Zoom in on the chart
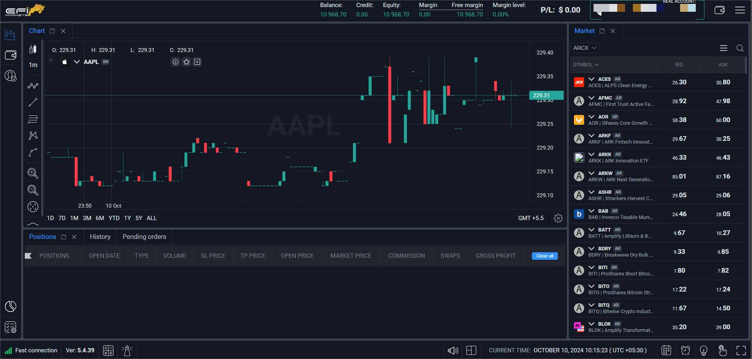 point(33,173)
